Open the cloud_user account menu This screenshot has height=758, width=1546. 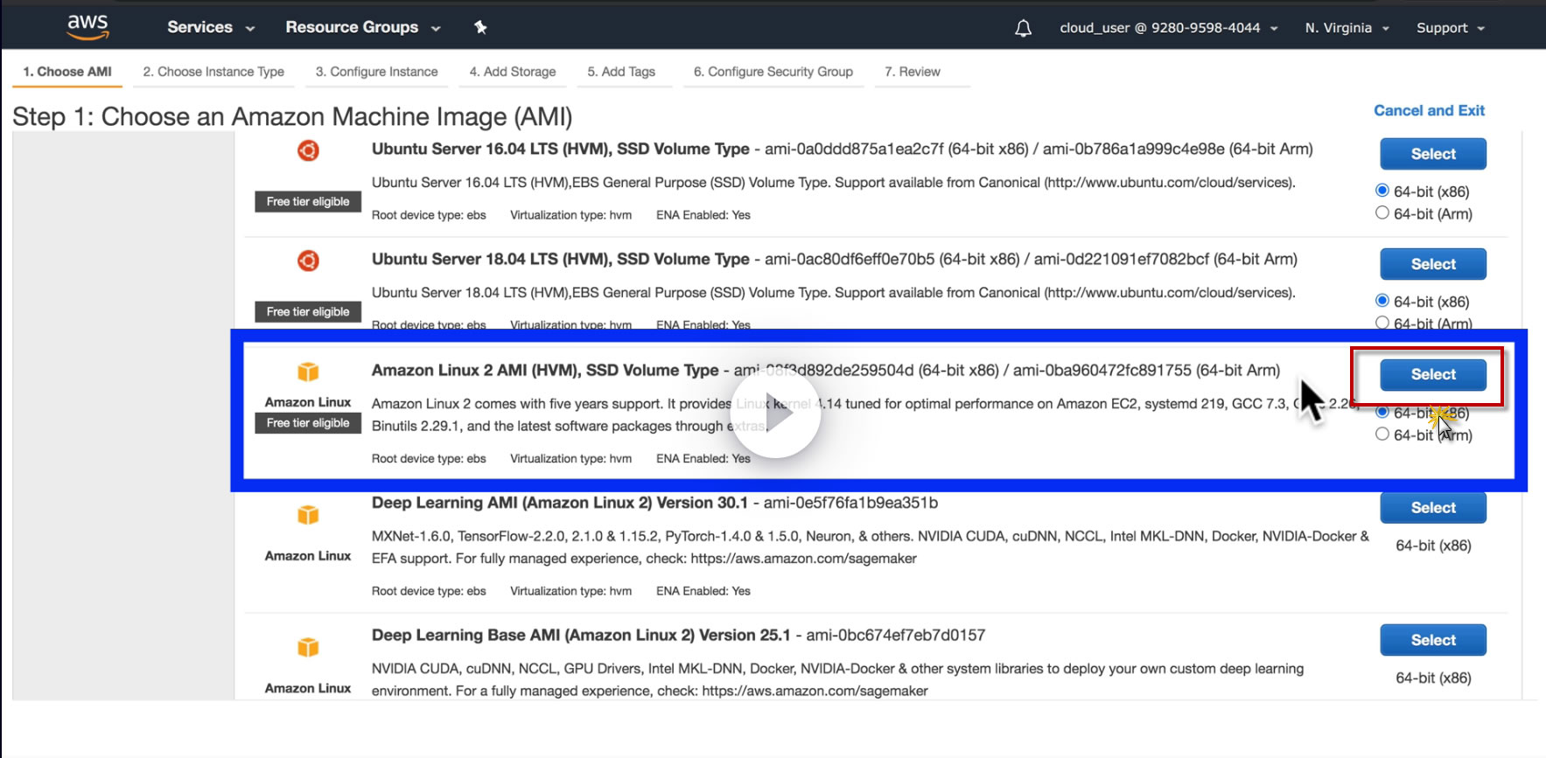coord(1168,28)
